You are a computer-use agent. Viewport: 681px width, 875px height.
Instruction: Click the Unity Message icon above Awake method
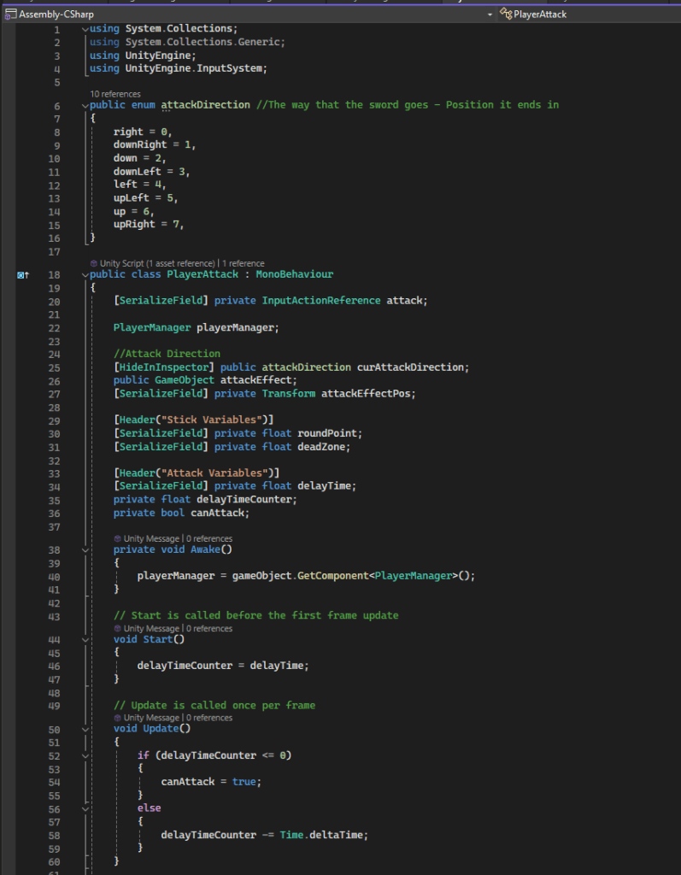click(117, 538)
